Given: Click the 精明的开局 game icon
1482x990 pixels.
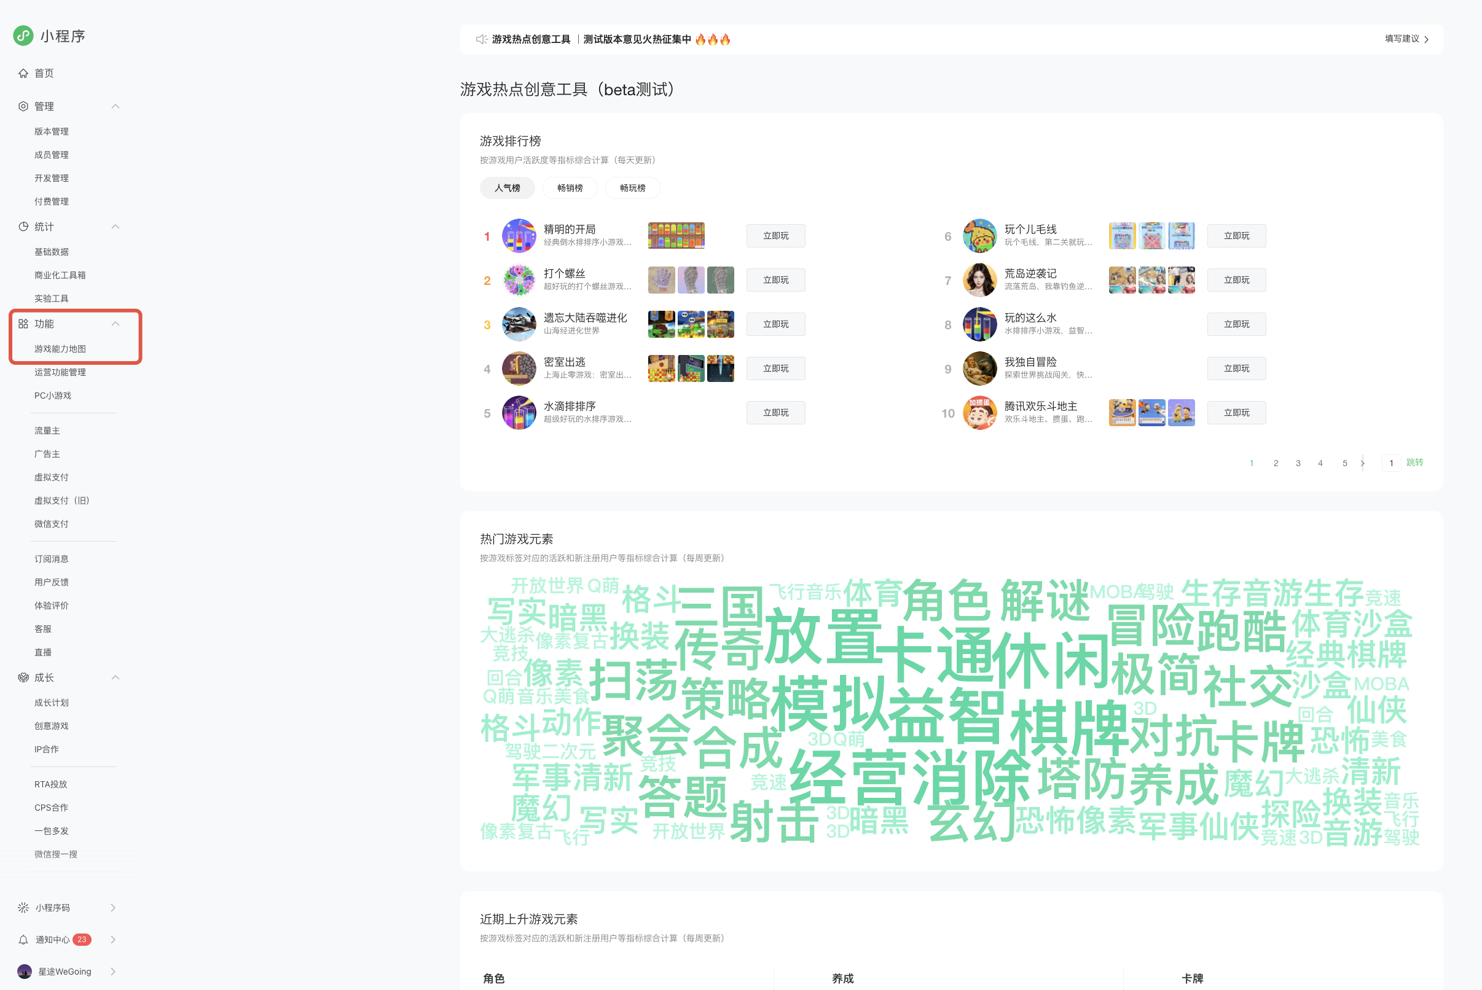Looking at the screenshot, I should (519, 235).
